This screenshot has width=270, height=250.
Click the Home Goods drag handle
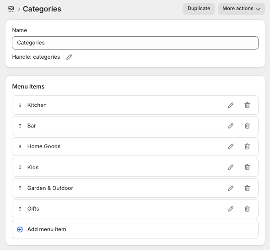point(20,146)
